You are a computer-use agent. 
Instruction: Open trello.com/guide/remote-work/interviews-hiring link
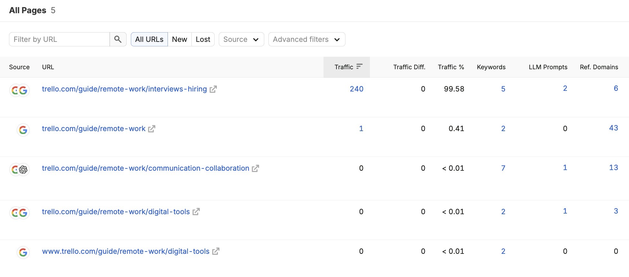[x=124, y=89]
